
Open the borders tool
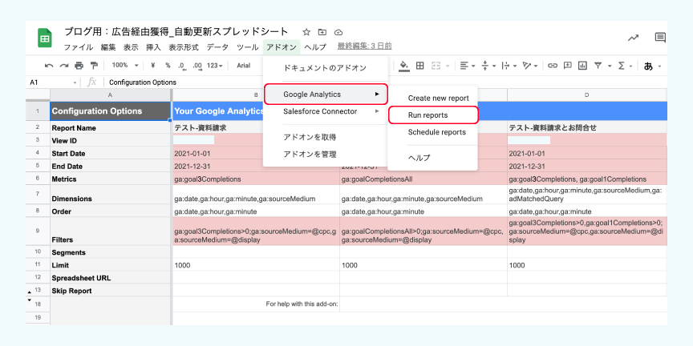click(419, 66)
